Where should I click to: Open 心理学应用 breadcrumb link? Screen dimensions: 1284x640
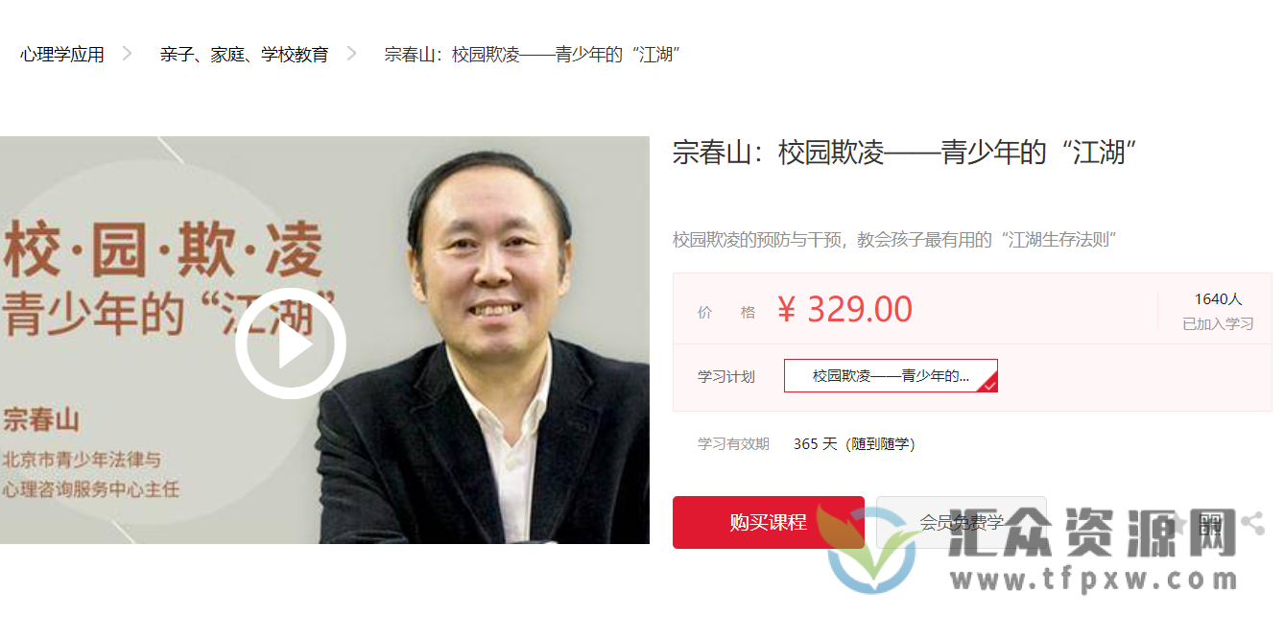coord(61,54)
